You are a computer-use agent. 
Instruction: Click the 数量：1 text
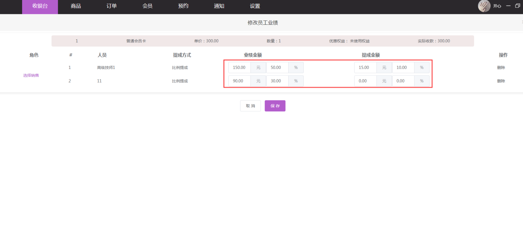tap(274, 41)
